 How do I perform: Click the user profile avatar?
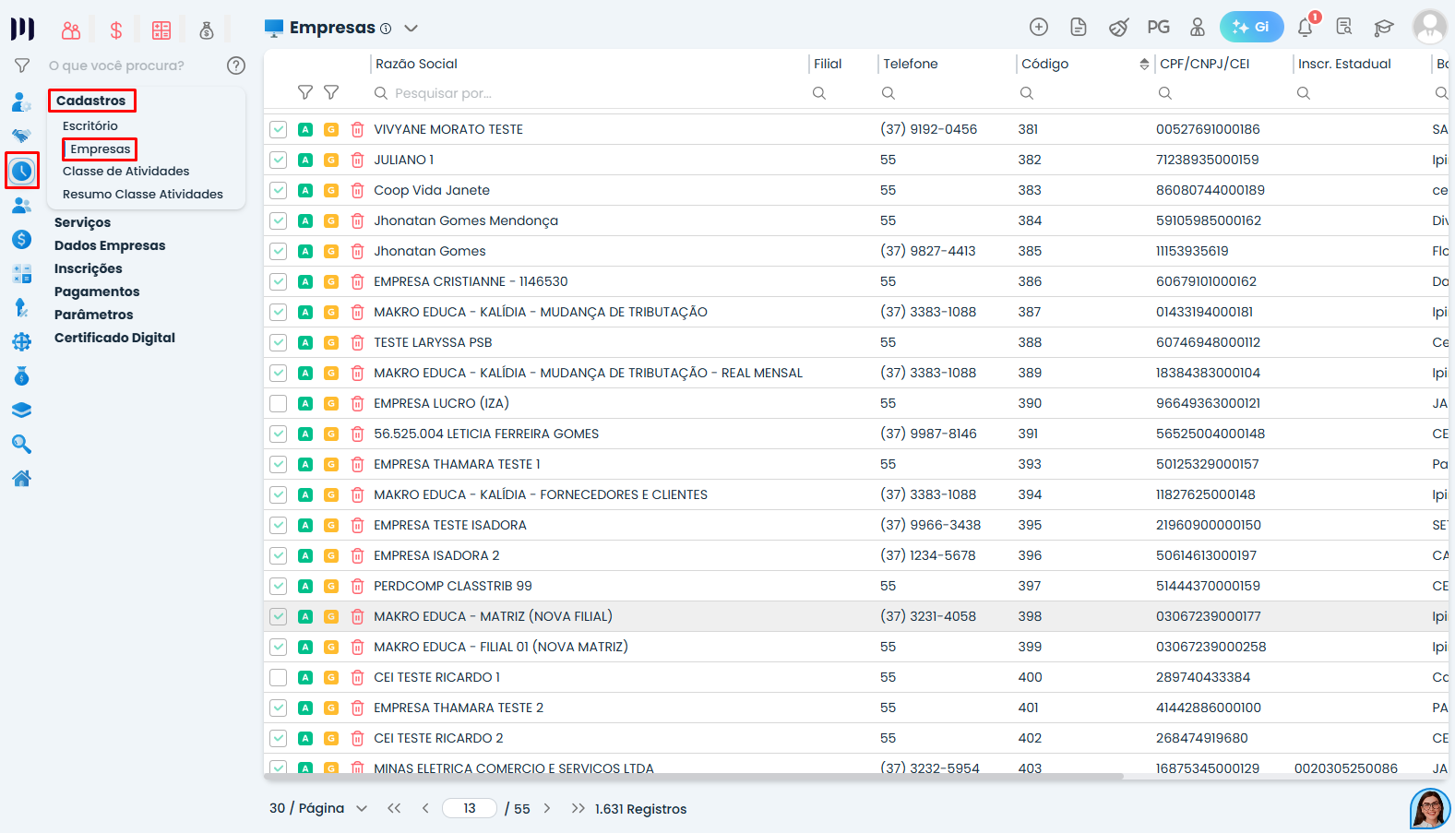point(1429,27)
